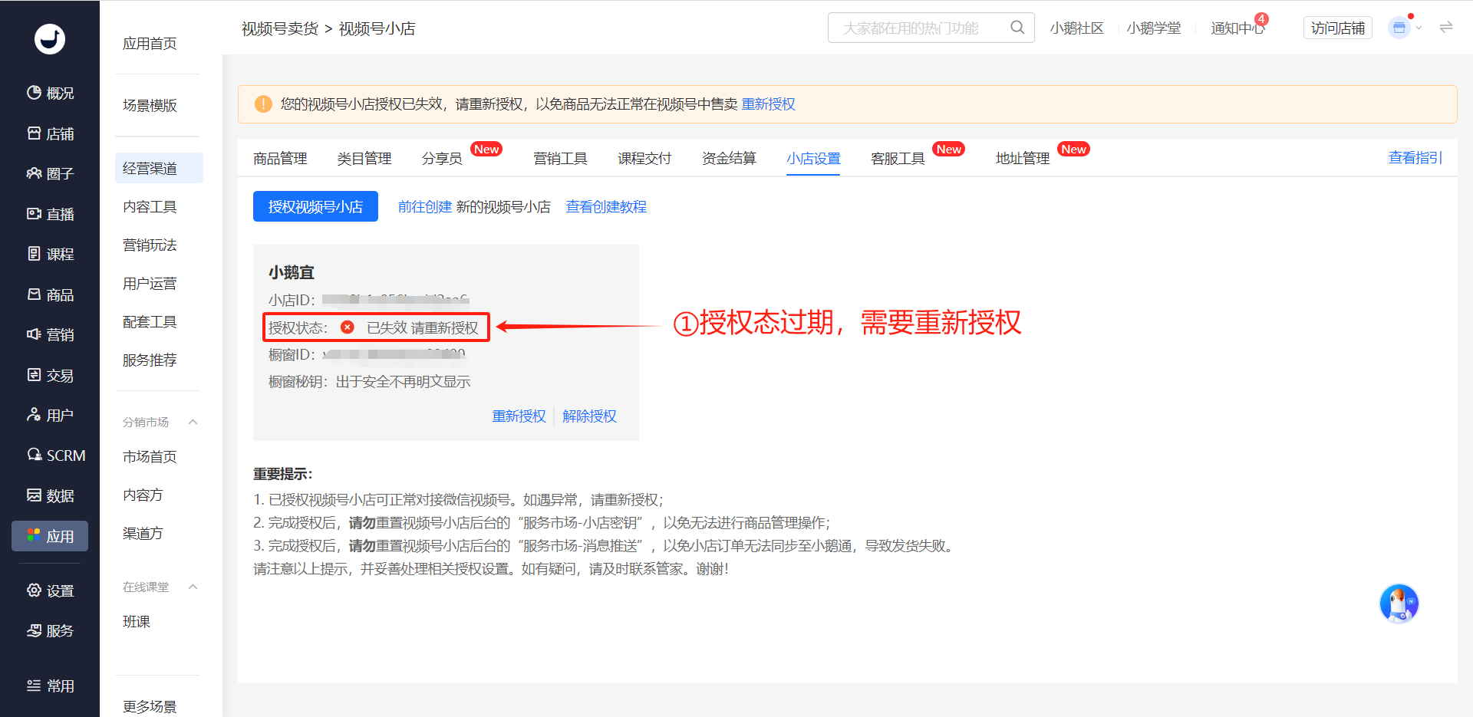Click the 前往创建 link
The image size is (1473, 717).
[x=424, y=206]
